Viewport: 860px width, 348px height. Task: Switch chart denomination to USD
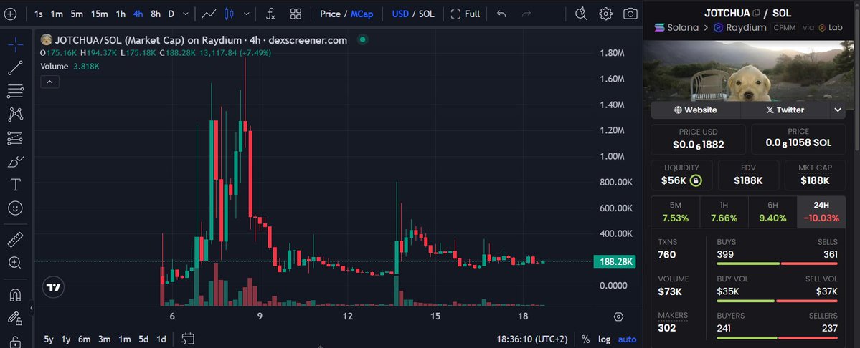400,14
